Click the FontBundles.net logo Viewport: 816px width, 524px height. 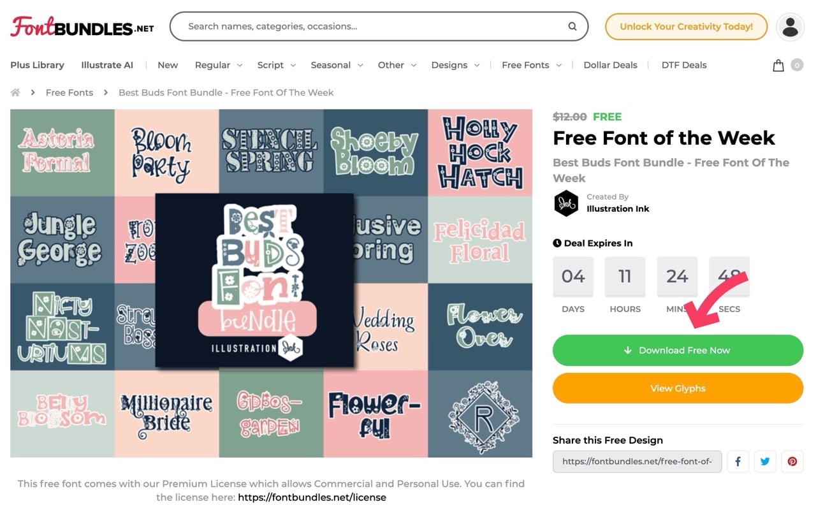[81, 25]
